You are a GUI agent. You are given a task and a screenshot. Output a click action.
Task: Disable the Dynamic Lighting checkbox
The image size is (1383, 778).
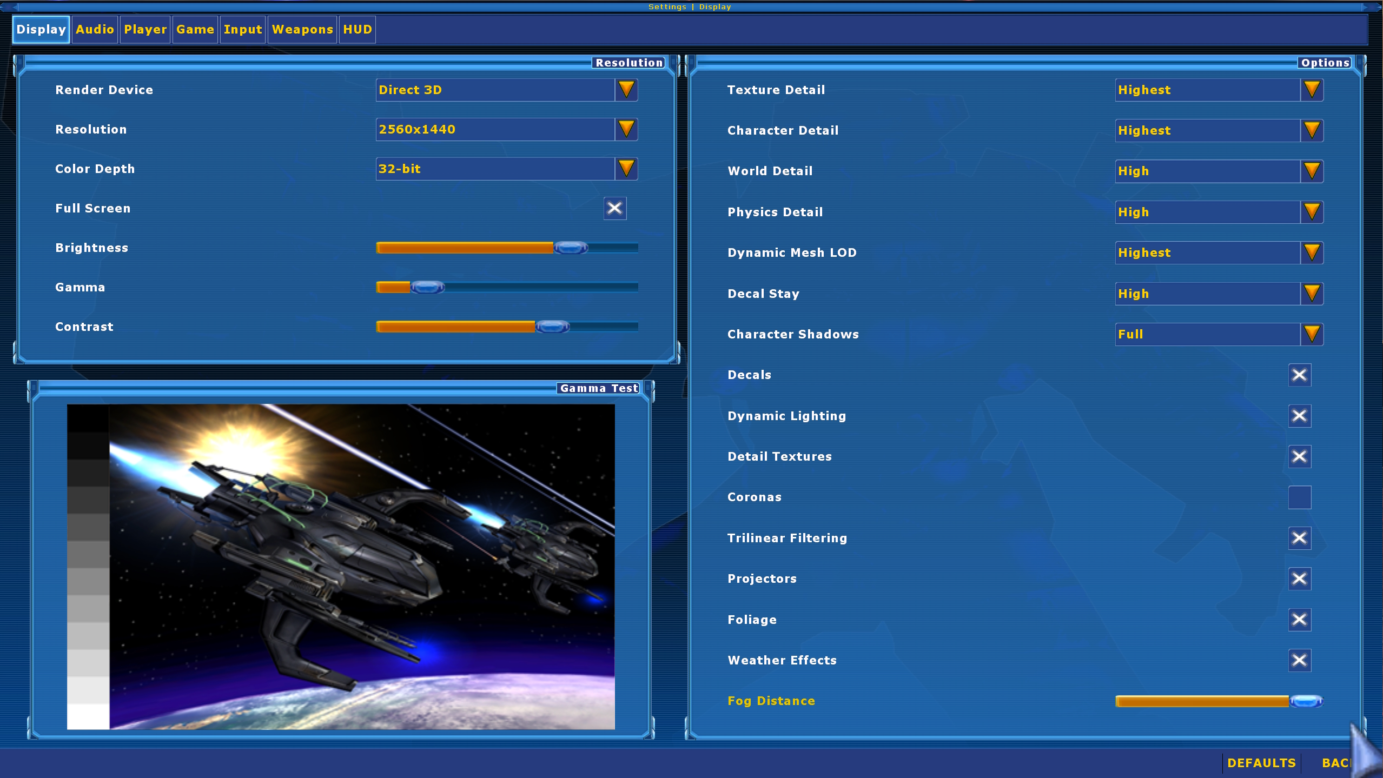point(1299,416)
